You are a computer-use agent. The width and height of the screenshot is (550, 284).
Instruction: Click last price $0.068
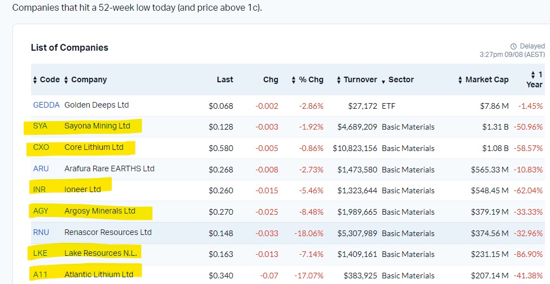point(221,106)
